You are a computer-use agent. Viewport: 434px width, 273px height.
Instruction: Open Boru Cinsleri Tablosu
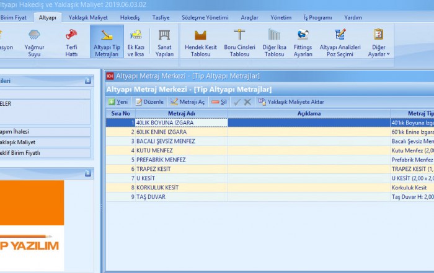tap(239, 41)
